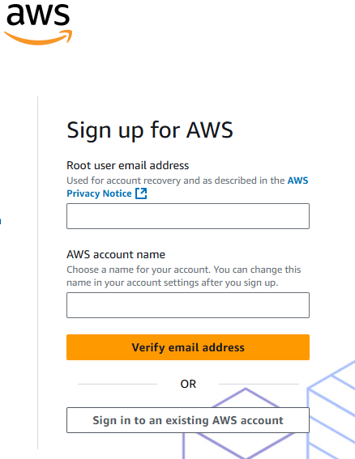Image resolution: width=355 pixels, height=459 pixels.
Task: Open the external link icon beside Privacy Notice
Action: (141, 193)
